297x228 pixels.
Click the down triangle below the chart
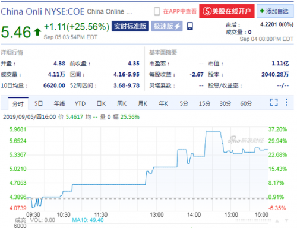[x=286, y=220]
